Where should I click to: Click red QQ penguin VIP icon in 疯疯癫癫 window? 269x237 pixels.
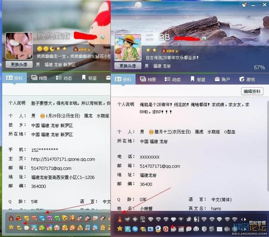coord(11,218)
